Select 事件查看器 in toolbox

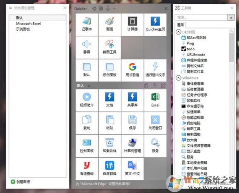pyautogui.click(x=193, y=84)
